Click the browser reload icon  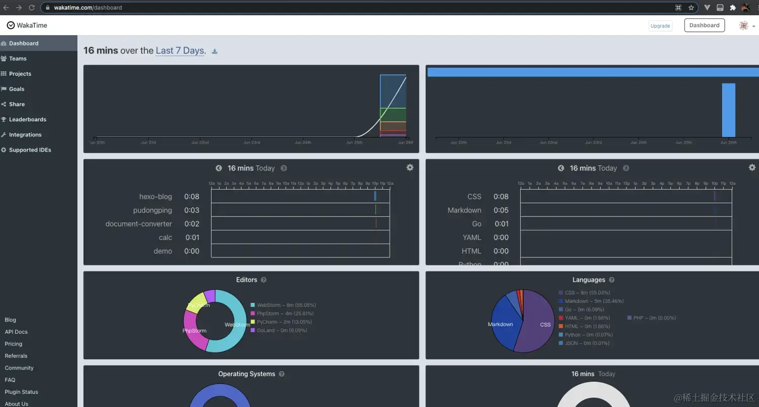[31, 8]
